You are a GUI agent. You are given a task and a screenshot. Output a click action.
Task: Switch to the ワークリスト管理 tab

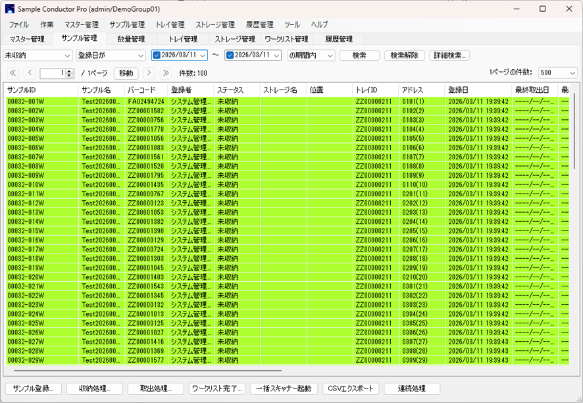(286, 40)
